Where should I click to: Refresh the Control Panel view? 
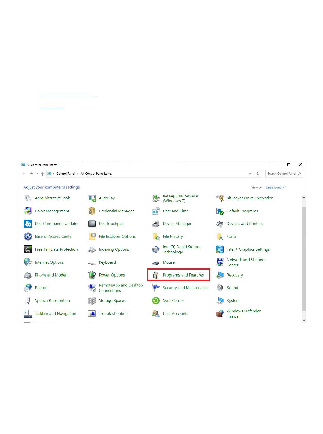[258, 174]
